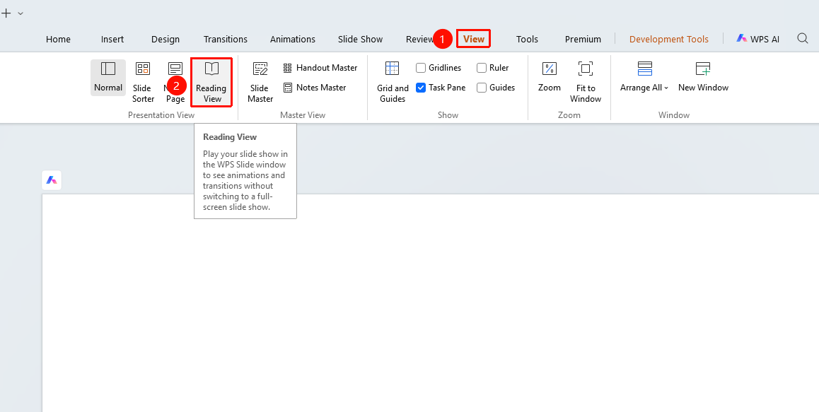Open Notes Master
This screenshot has height=412, width=819.
click(315, 88)
